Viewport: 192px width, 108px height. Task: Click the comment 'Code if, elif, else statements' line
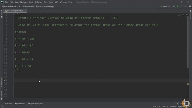click(87, 25)
